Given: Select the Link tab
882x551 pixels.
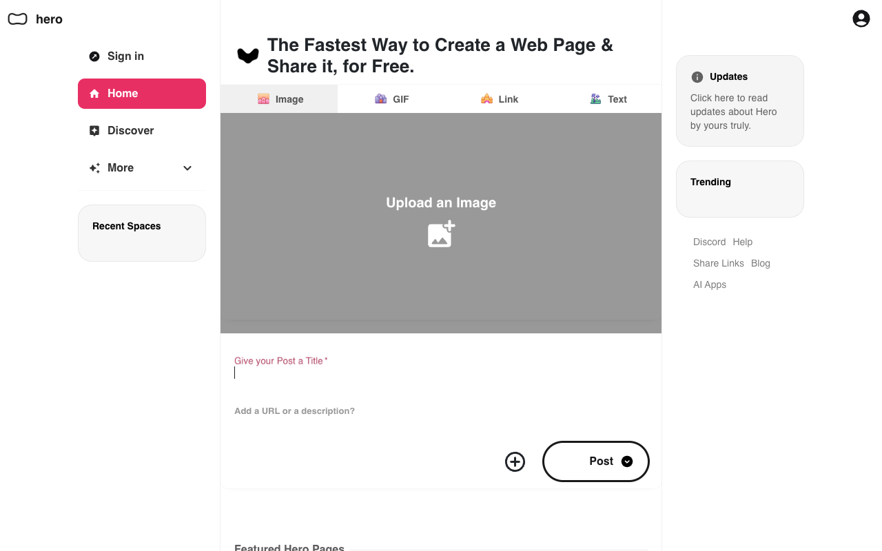Looking at the screenshot, I should pos(500,99).
